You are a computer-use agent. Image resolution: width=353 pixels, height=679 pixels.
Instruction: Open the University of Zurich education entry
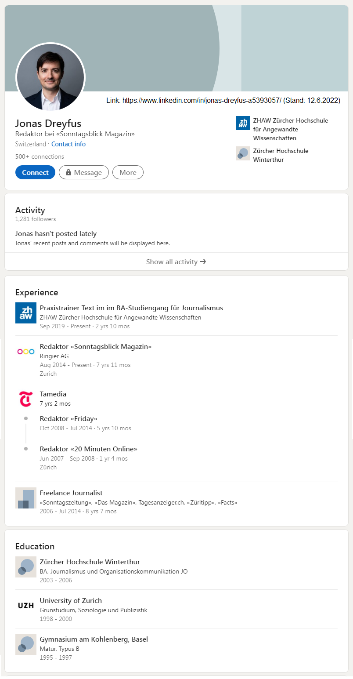[71, 601]
